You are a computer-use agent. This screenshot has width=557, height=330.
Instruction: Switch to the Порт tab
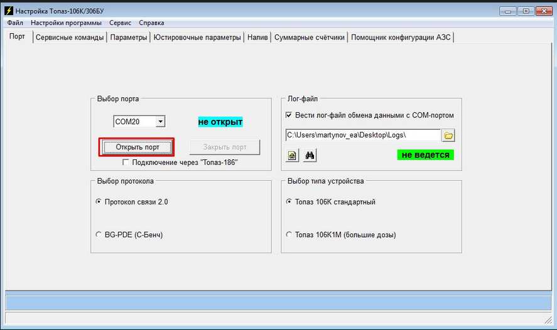click(17, 36)
